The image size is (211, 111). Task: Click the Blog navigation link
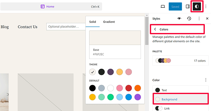click(x=5, y=27)
